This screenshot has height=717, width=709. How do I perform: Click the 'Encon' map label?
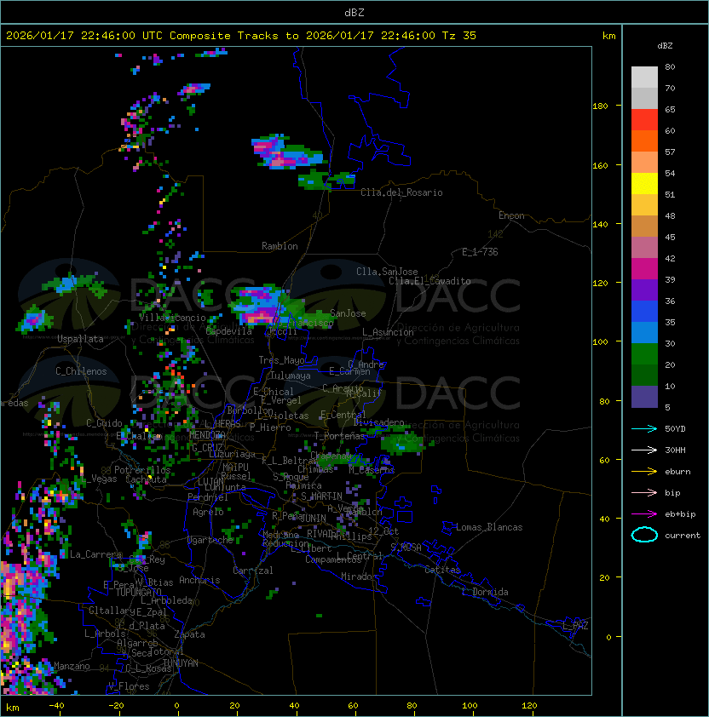511,215
